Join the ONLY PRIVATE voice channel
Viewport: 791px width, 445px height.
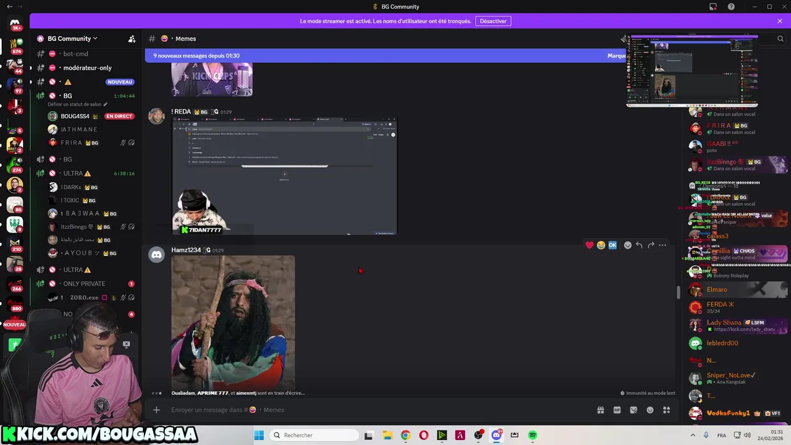[x=87, y=284]
